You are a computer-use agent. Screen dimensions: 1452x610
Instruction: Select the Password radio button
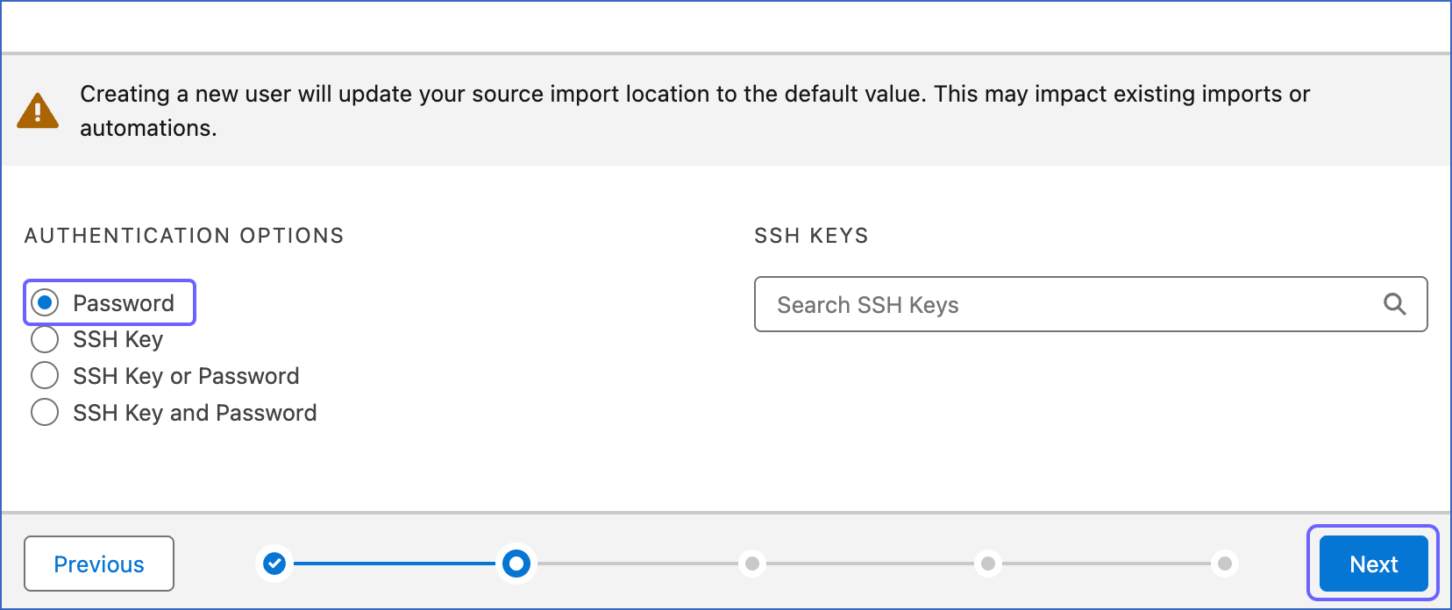tap(45, 303)
